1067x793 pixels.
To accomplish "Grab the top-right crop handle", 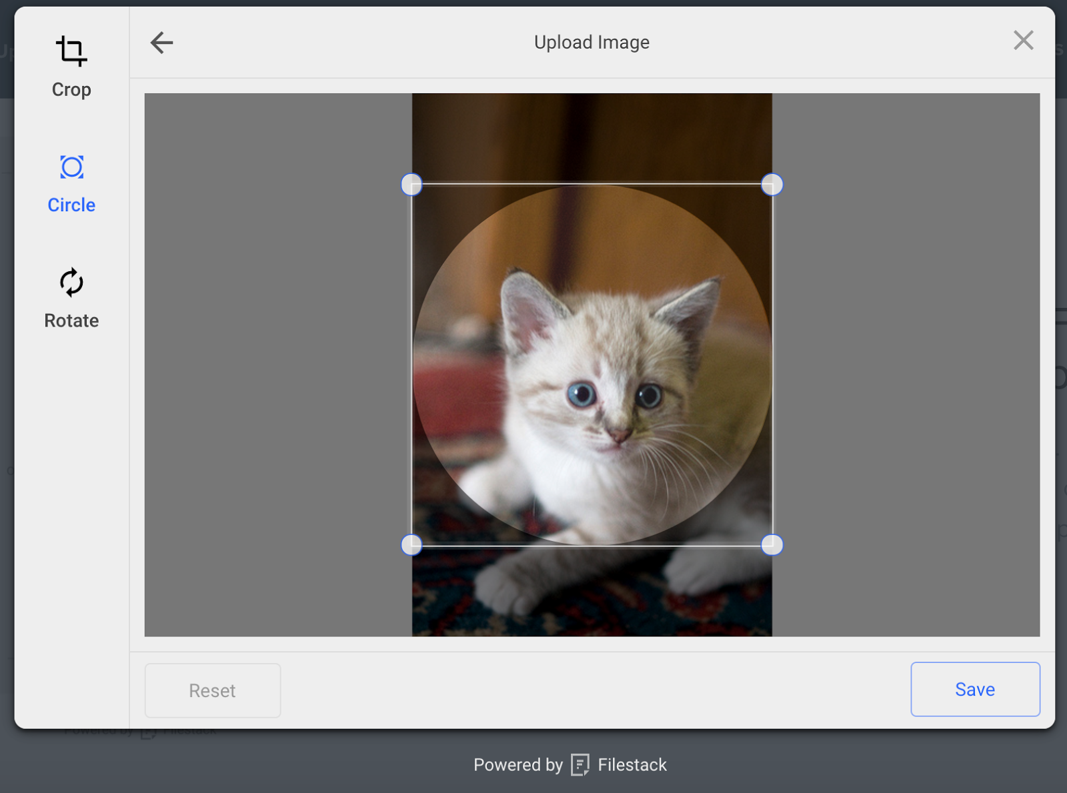I will 772,185.
